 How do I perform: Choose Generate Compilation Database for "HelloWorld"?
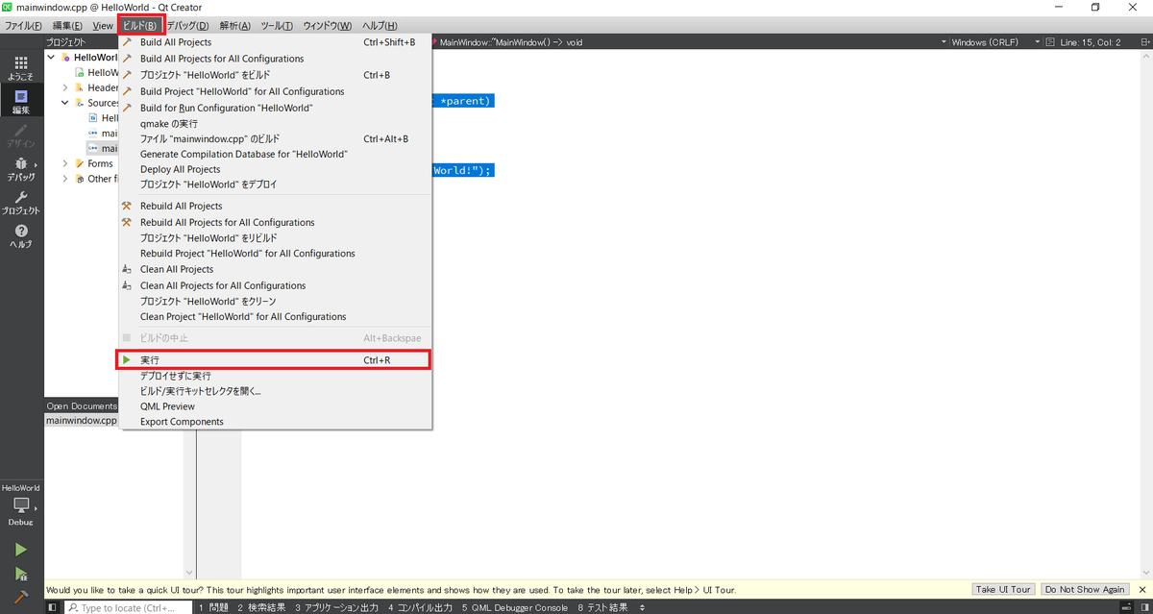(275, 154)
